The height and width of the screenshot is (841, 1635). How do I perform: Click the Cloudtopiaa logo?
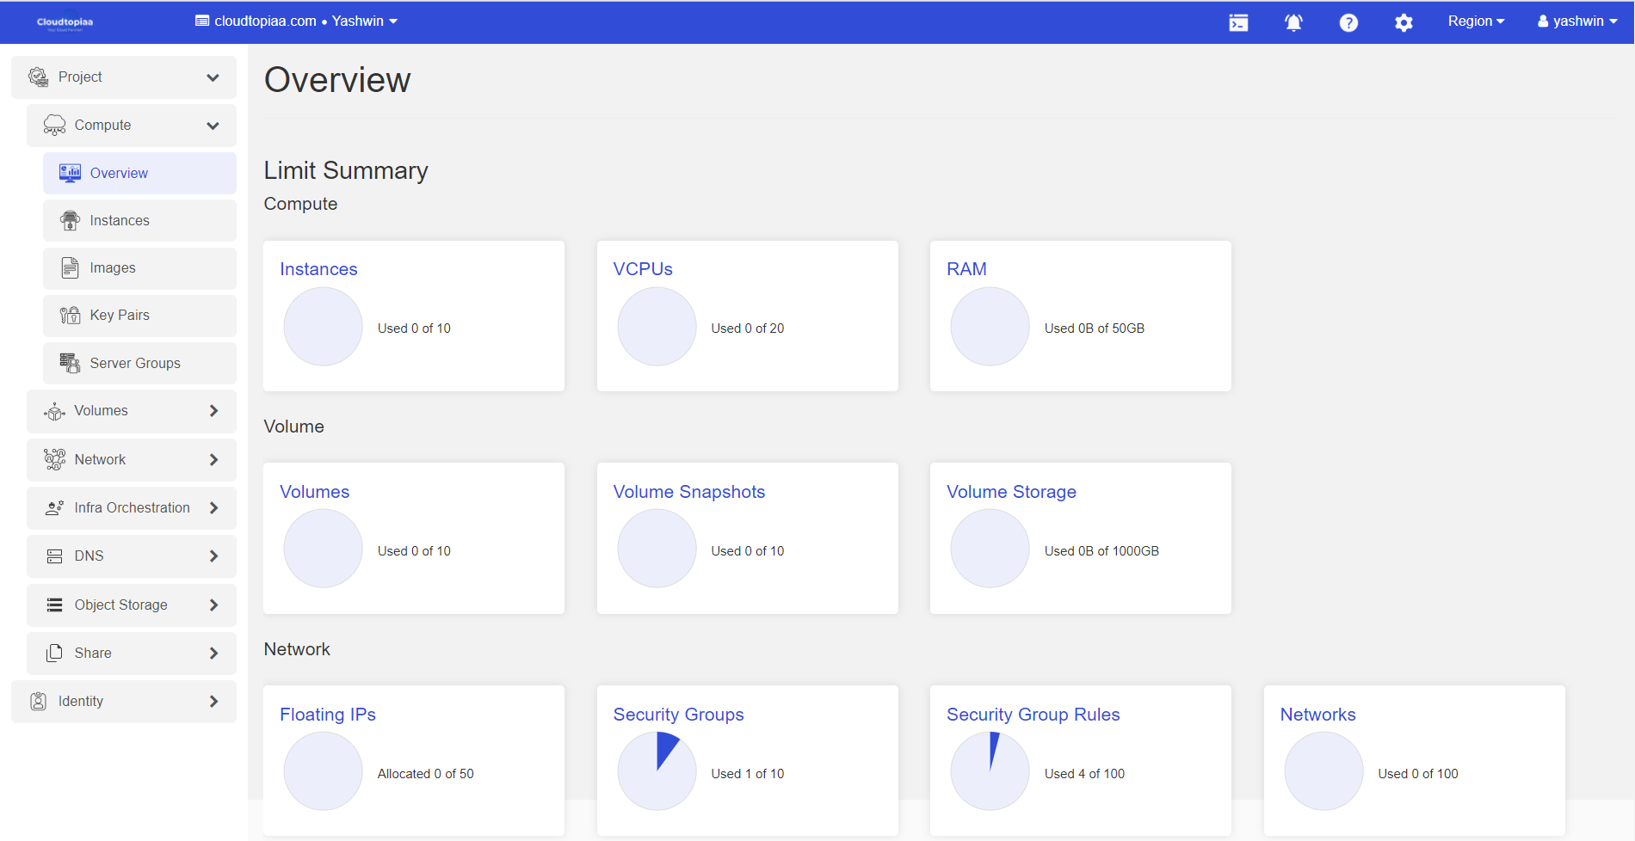point(65,22)
